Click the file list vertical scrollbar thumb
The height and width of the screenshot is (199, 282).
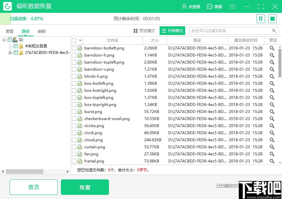(280, 63)
